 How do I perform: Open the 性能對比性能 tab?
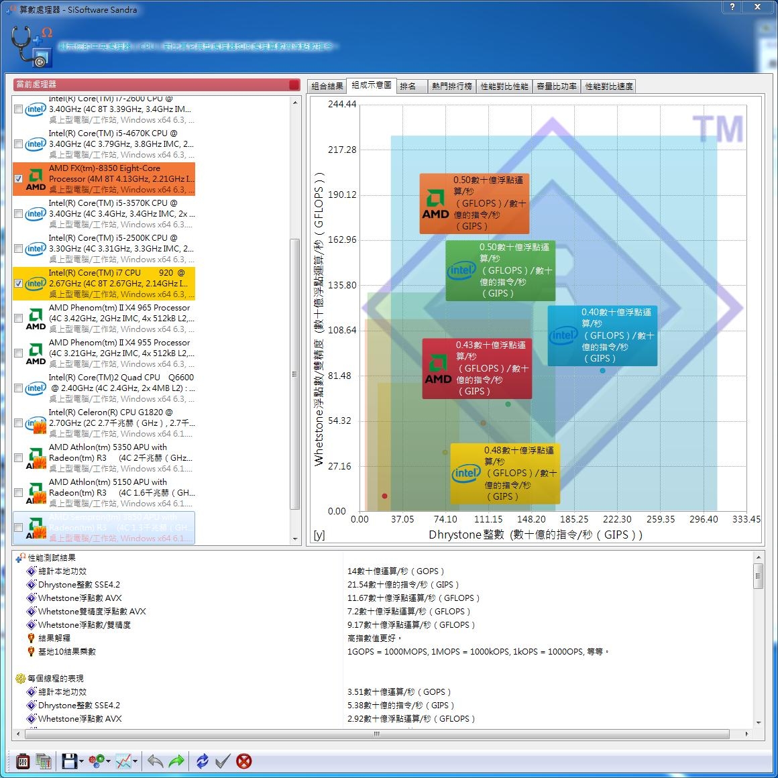tap(504, 87)
